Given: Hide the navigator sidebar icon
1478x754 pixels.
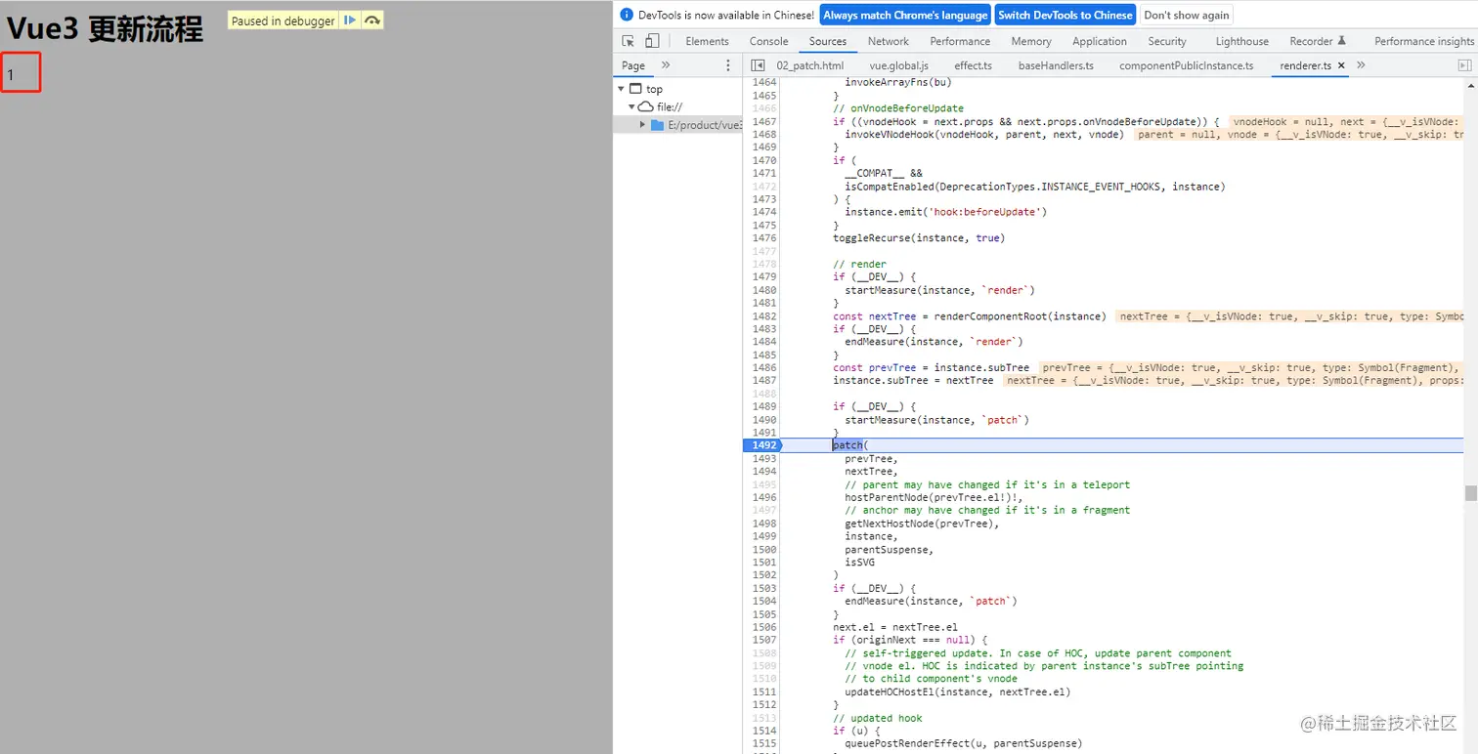Looking at the screenshot, I should click(758, 65).
